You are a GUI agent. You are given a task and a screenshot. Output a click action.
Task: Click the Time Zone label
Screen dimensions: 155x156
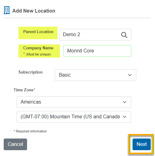(x=24, y=90)
